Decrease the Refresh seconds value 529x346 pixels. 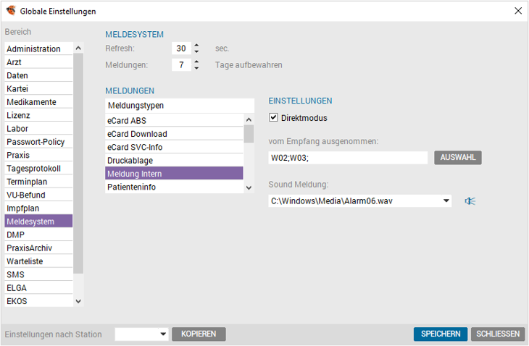tap(196, 51)
